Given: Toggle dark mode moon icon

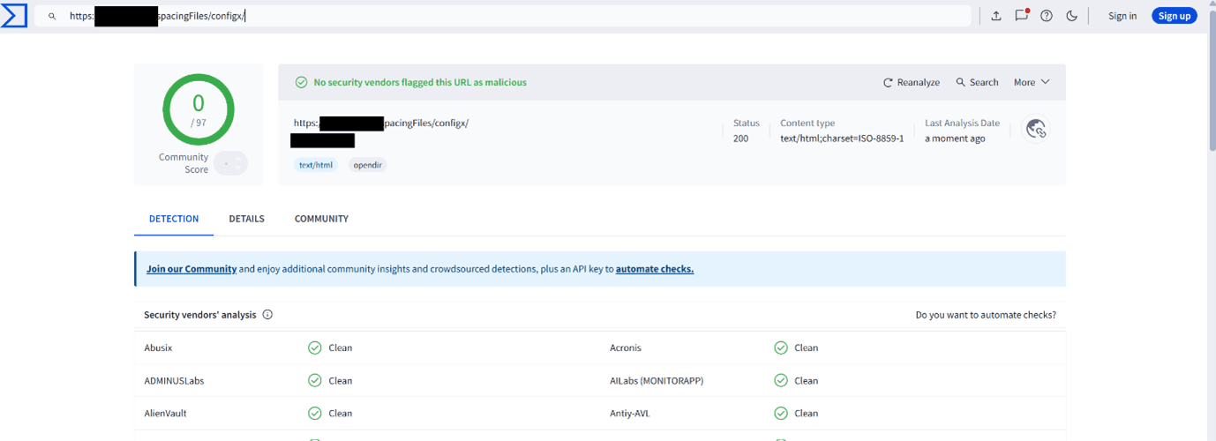Looking at the screenshot, I should pyautogui.click(x=1072, y=16).
